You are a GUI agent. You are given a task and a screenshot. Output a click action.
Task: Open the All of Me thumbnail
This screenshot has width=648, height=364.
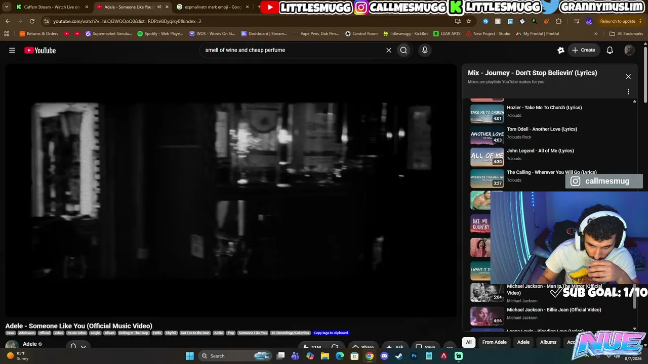(487, 157)
